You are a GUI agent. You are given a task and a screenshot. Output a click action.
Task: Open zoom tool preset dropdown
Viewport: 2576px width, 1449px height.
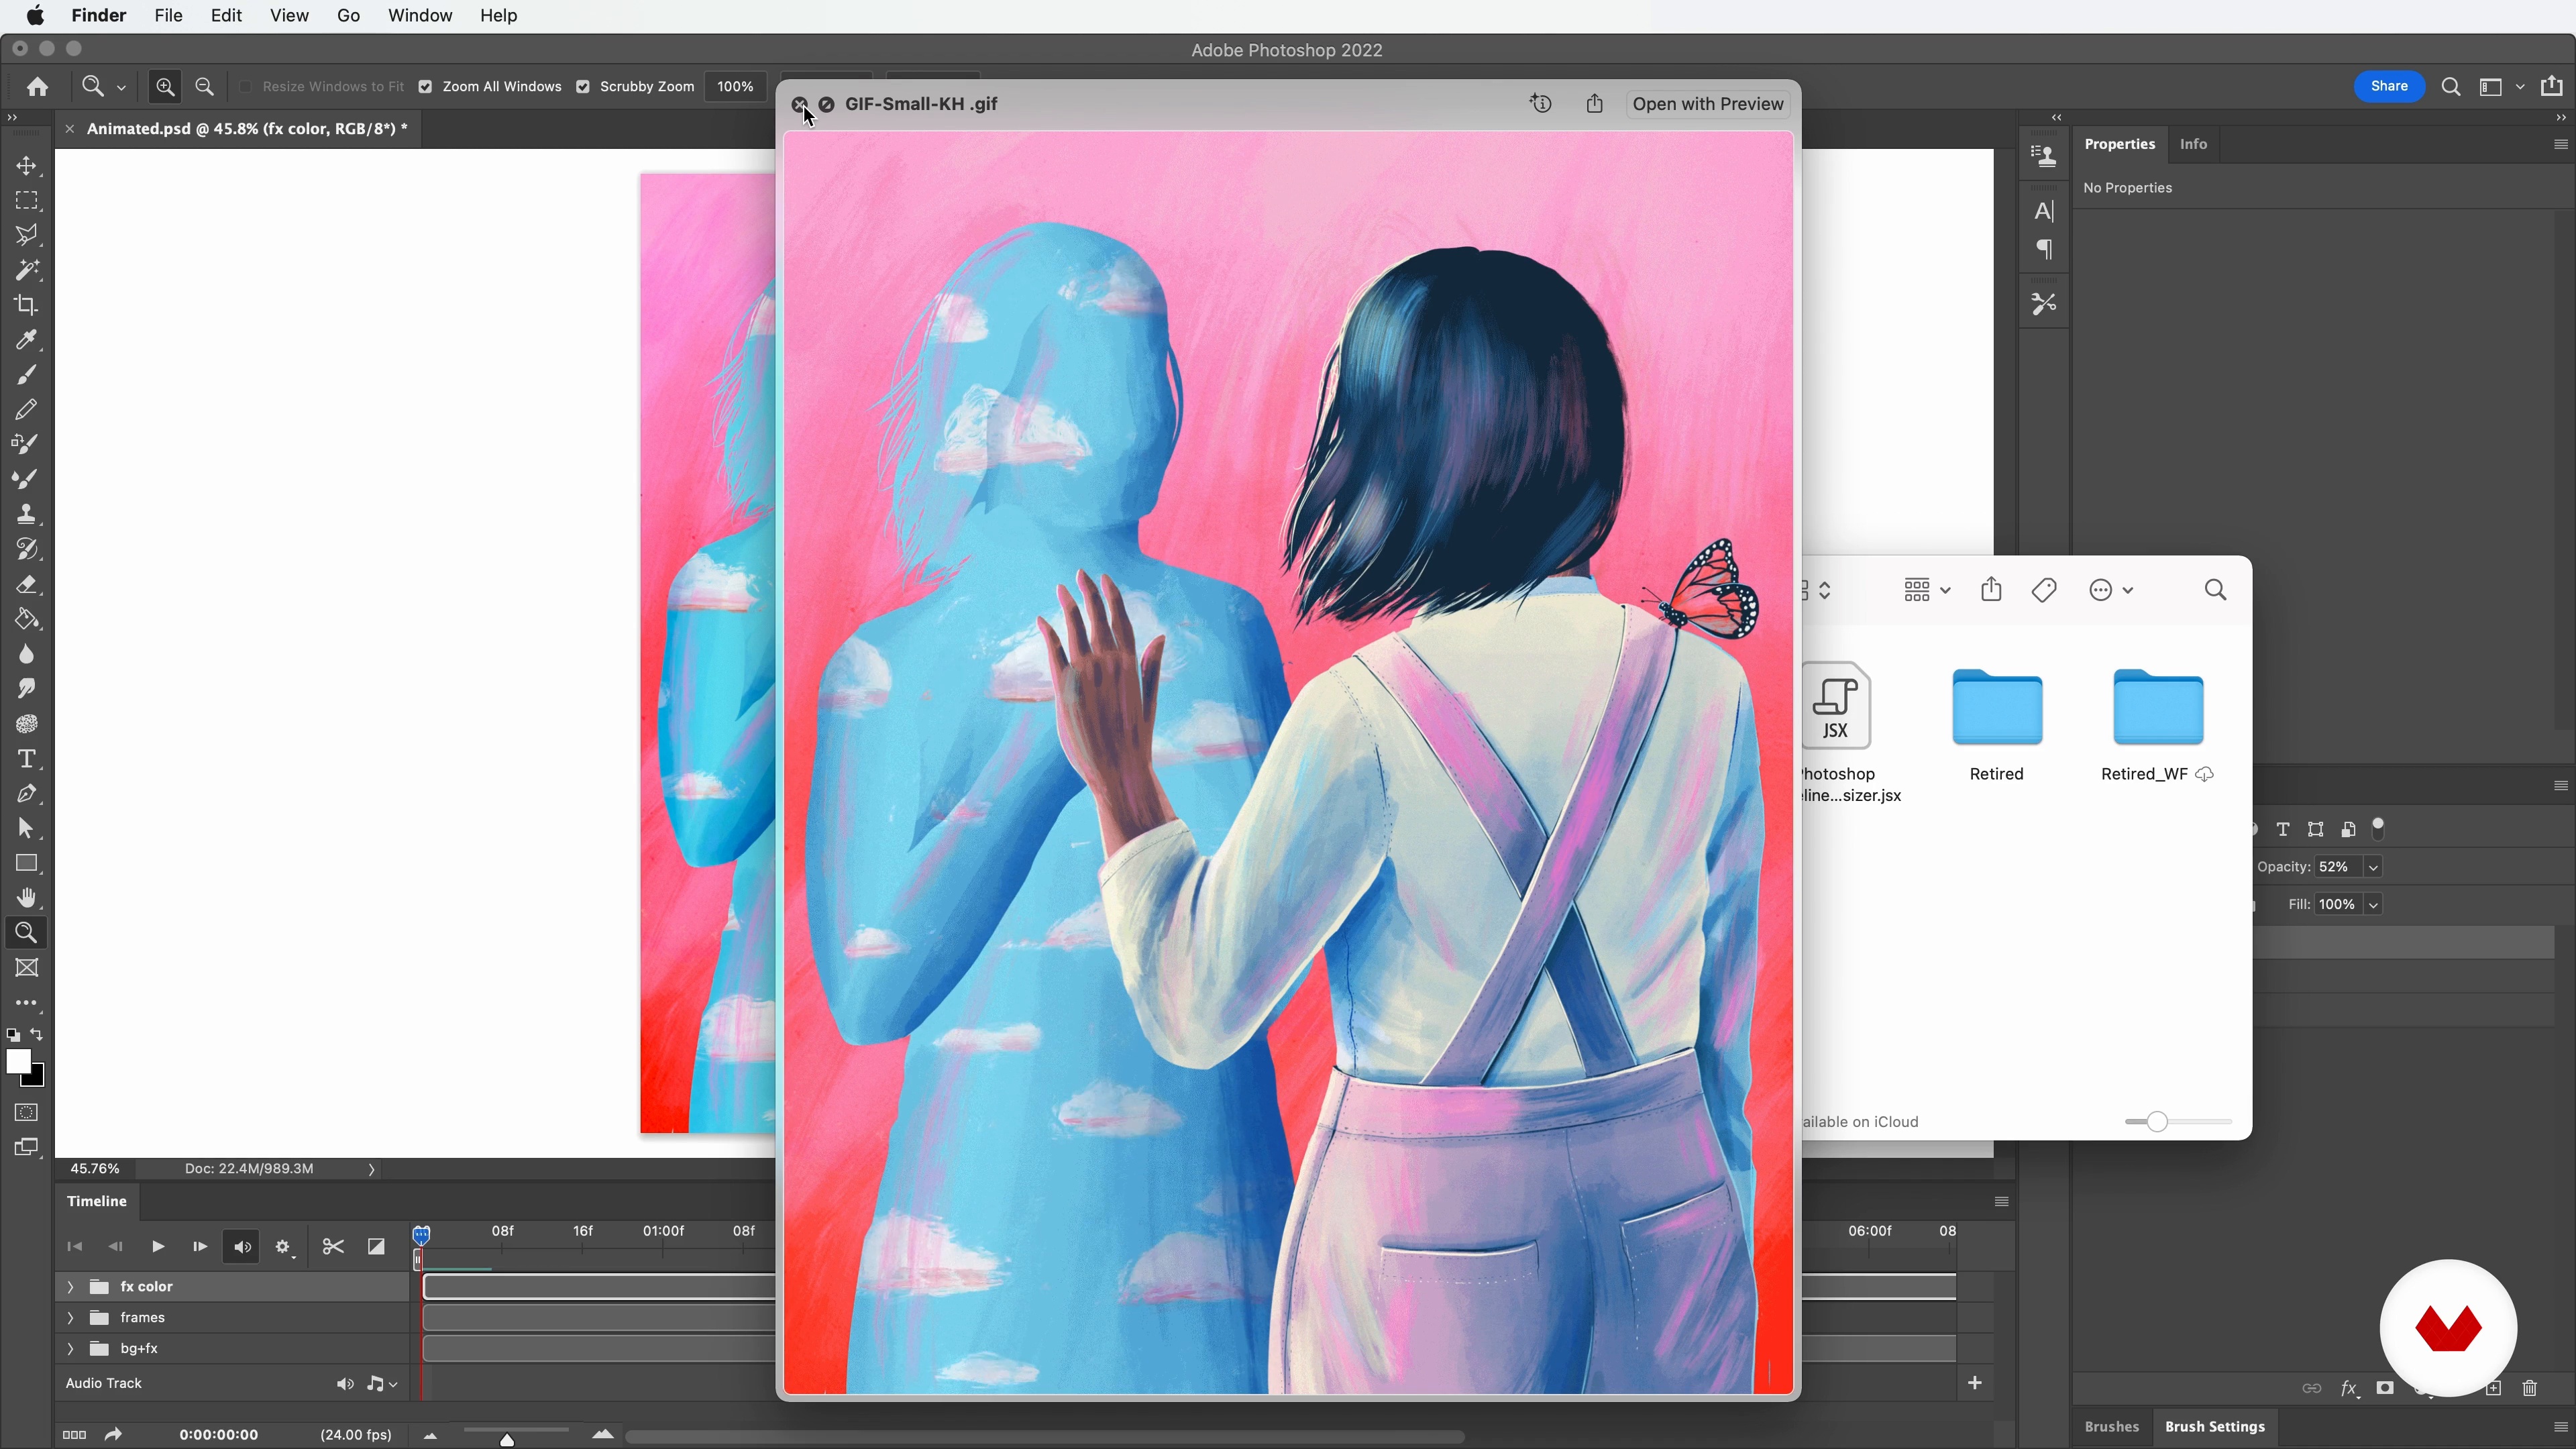click(121, 88)
